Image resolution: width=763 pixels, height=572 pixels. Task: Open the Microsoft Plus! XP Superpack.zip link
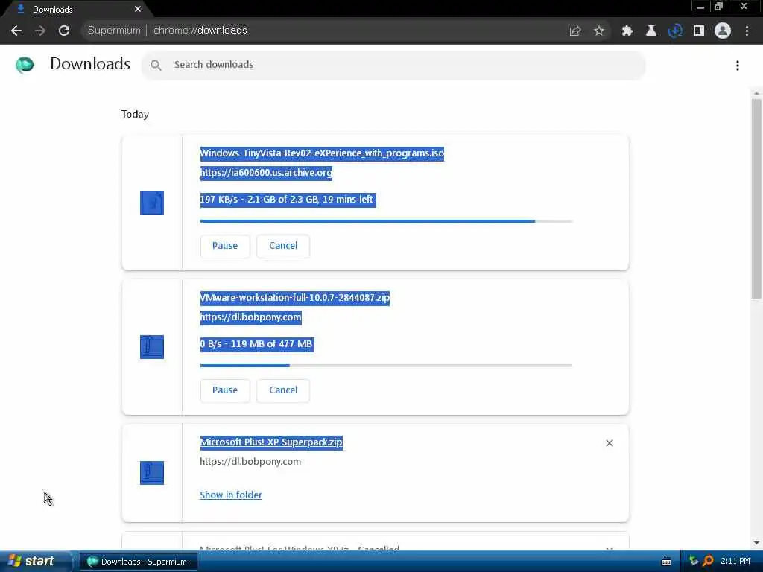271,442
